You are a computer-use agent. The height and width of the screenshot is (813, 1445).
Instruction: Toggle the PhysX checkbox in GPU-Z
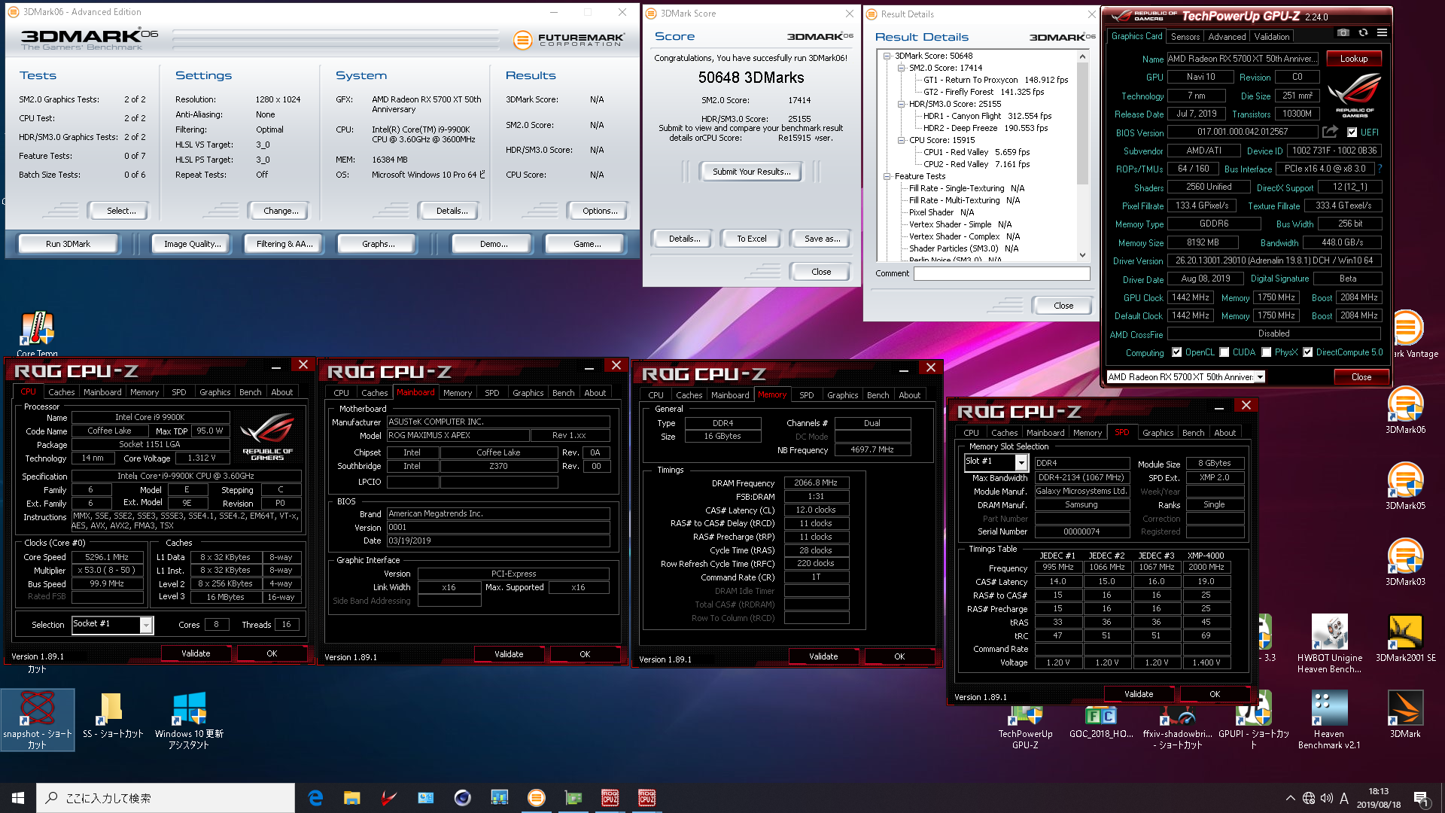pyautogui.click(x=1267, y=352)
